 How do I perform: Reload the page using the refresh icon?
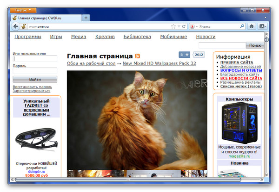184,26
